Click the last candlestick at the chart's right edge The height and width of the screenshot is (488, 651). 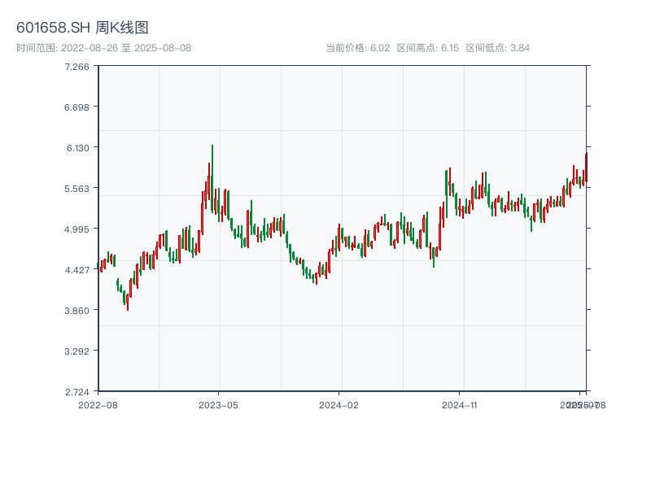(586, 168)
